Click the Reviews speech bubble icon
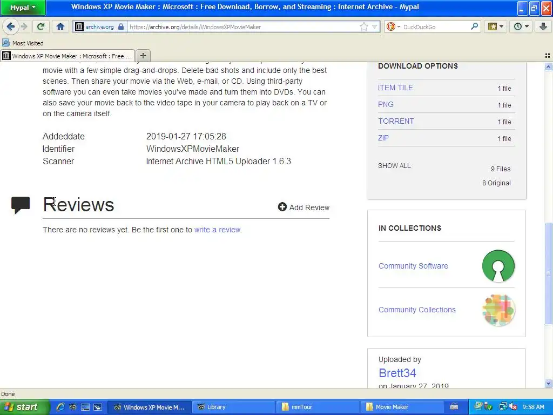The width and height of the screenshot is (553, 415). pos(21,205)
